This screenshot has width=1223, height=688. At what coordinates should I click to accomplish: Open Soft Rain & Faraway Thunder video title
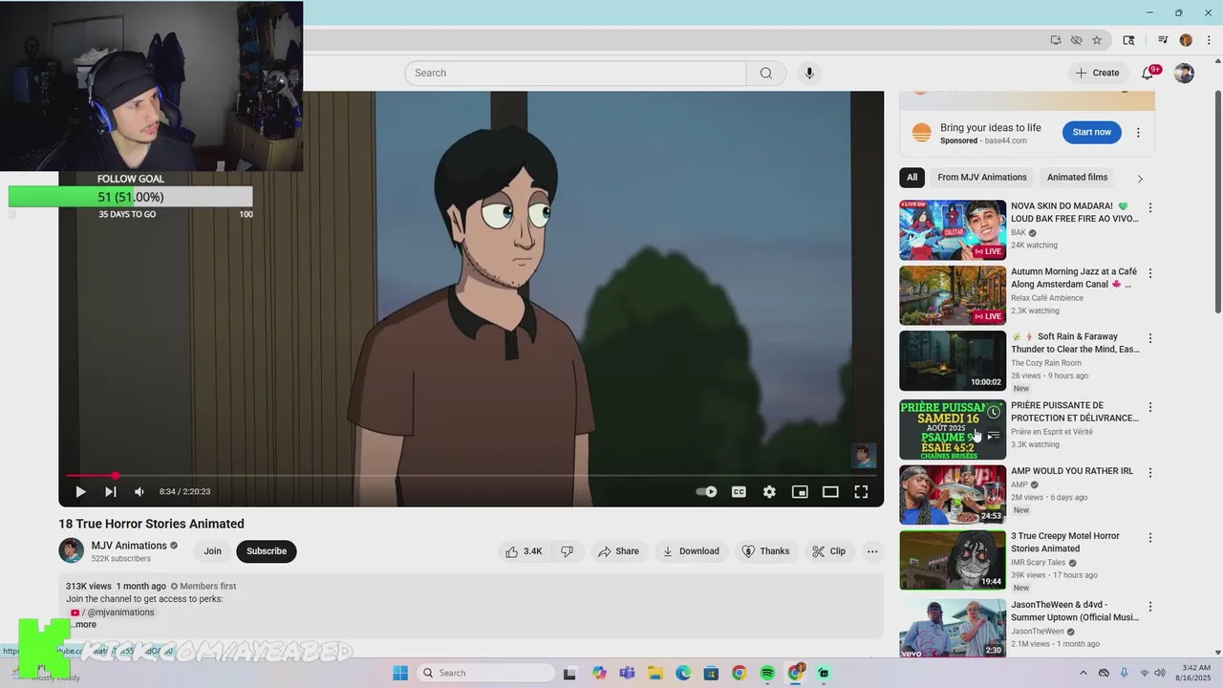[x=1076, y=343]
